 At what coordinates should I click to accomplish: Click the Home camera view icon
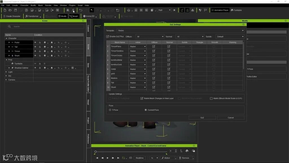(129, 10)
